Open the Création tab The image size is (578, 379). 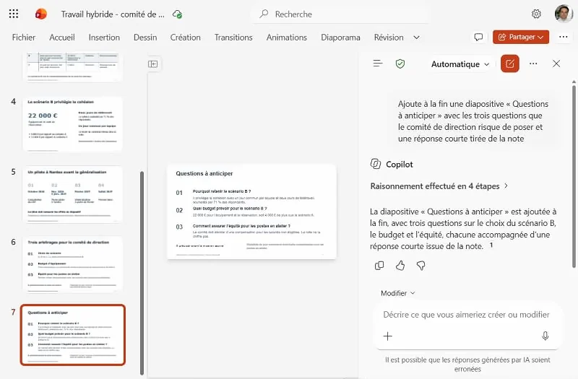click(x=186, y=38)
